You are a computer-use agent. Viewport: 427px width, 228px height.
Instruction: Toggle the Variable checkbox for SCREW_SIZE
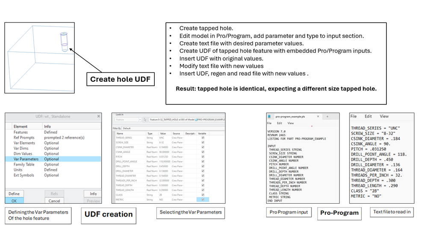(203, 142)
